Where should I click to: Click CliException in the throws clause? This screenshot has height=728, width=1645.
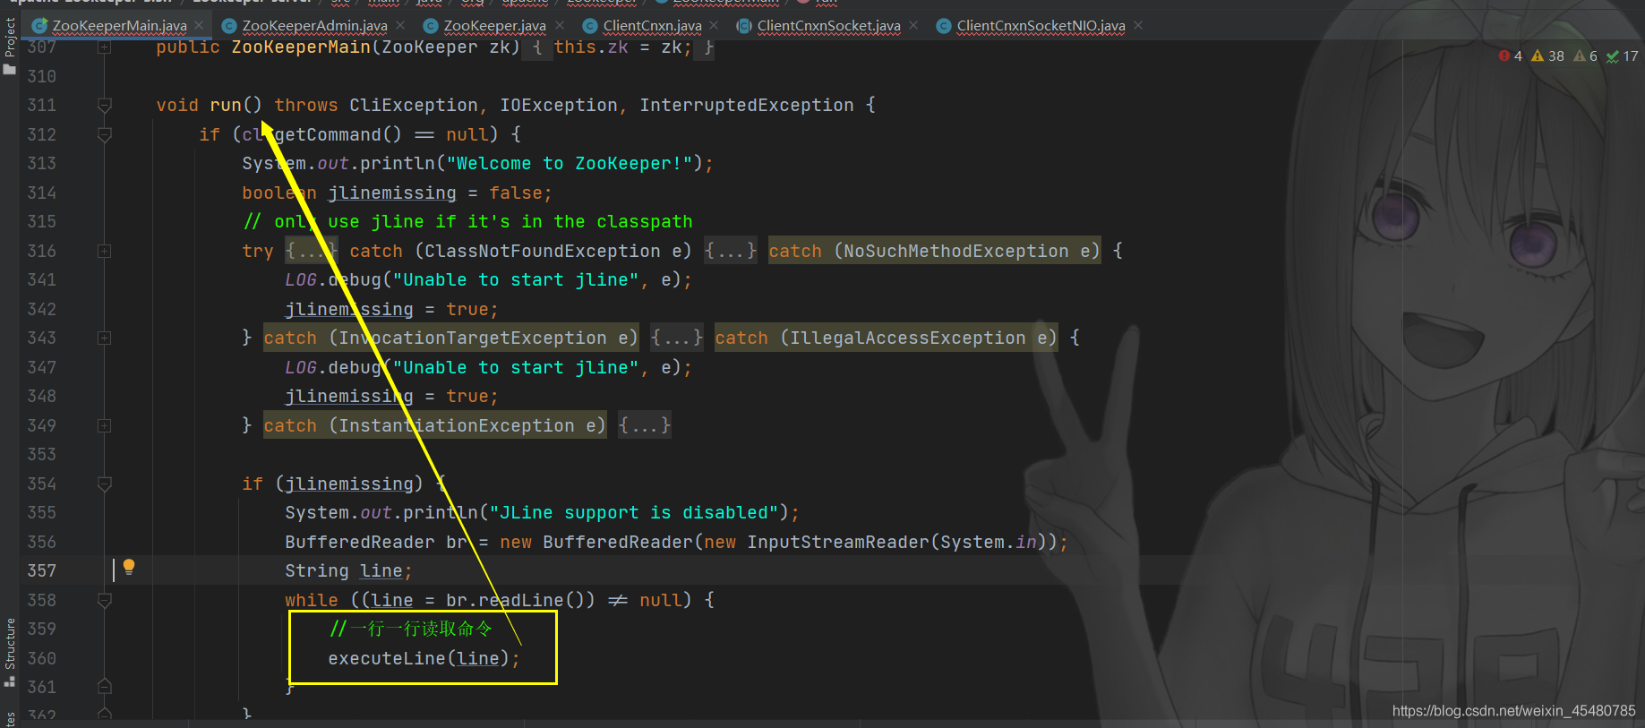(x=414, y=106)
